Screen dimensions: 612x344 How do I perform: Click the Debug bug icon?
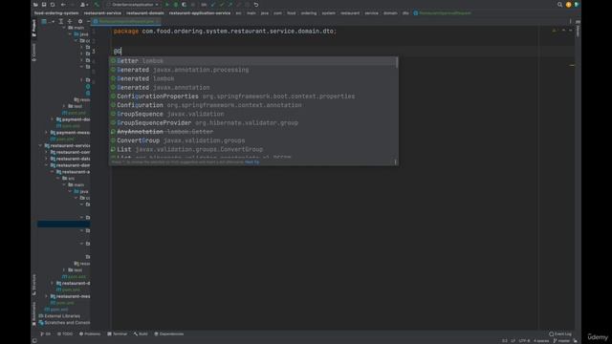tap(176, 5)
